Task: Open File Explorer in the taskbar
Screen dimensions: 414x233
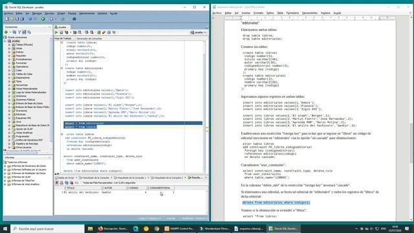Action: pyautogui.click(x=91, y=228)
